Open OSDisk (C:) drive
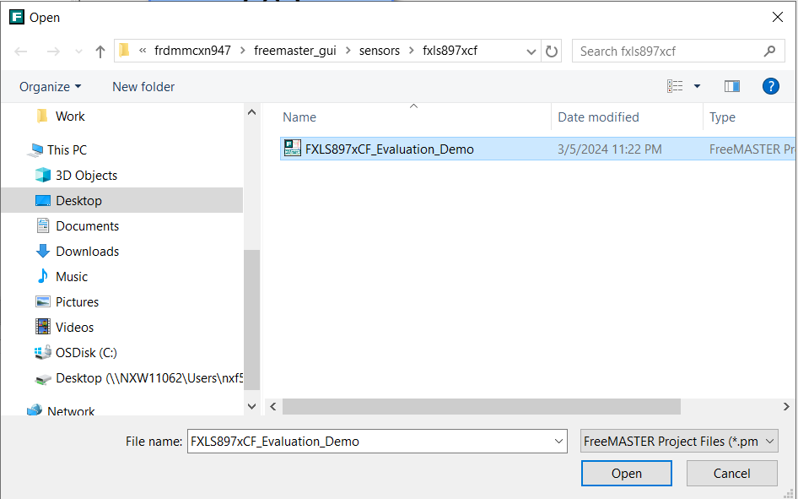Screen dimensions: 798x499 point(86,352)
